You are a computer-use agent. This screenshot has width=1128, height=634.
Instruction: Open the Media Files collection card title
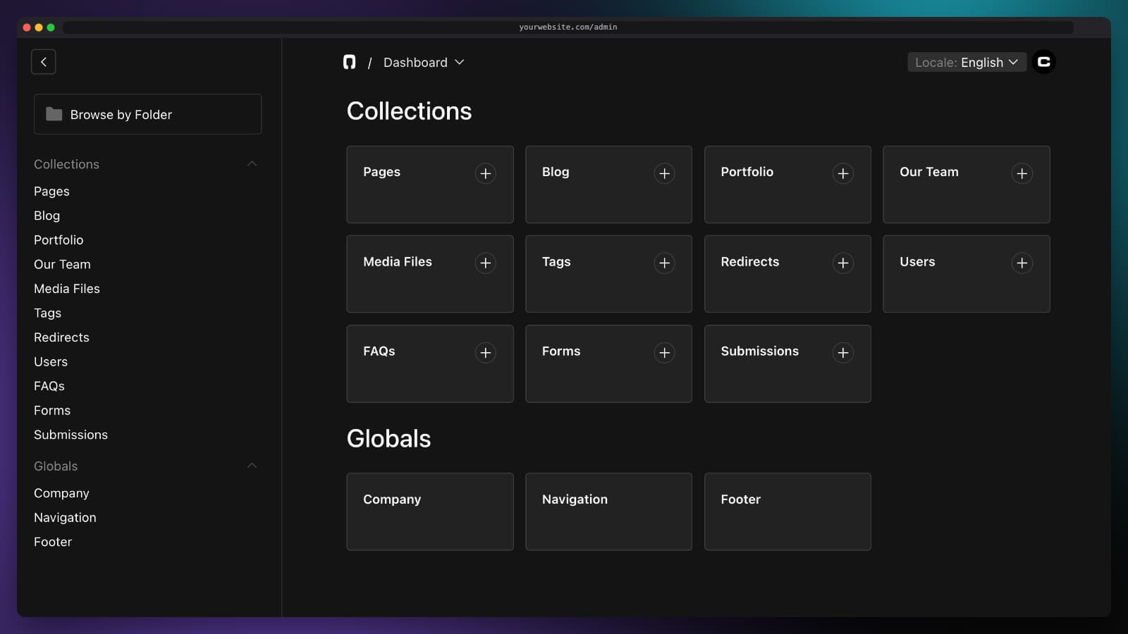[x=398, y=261]
